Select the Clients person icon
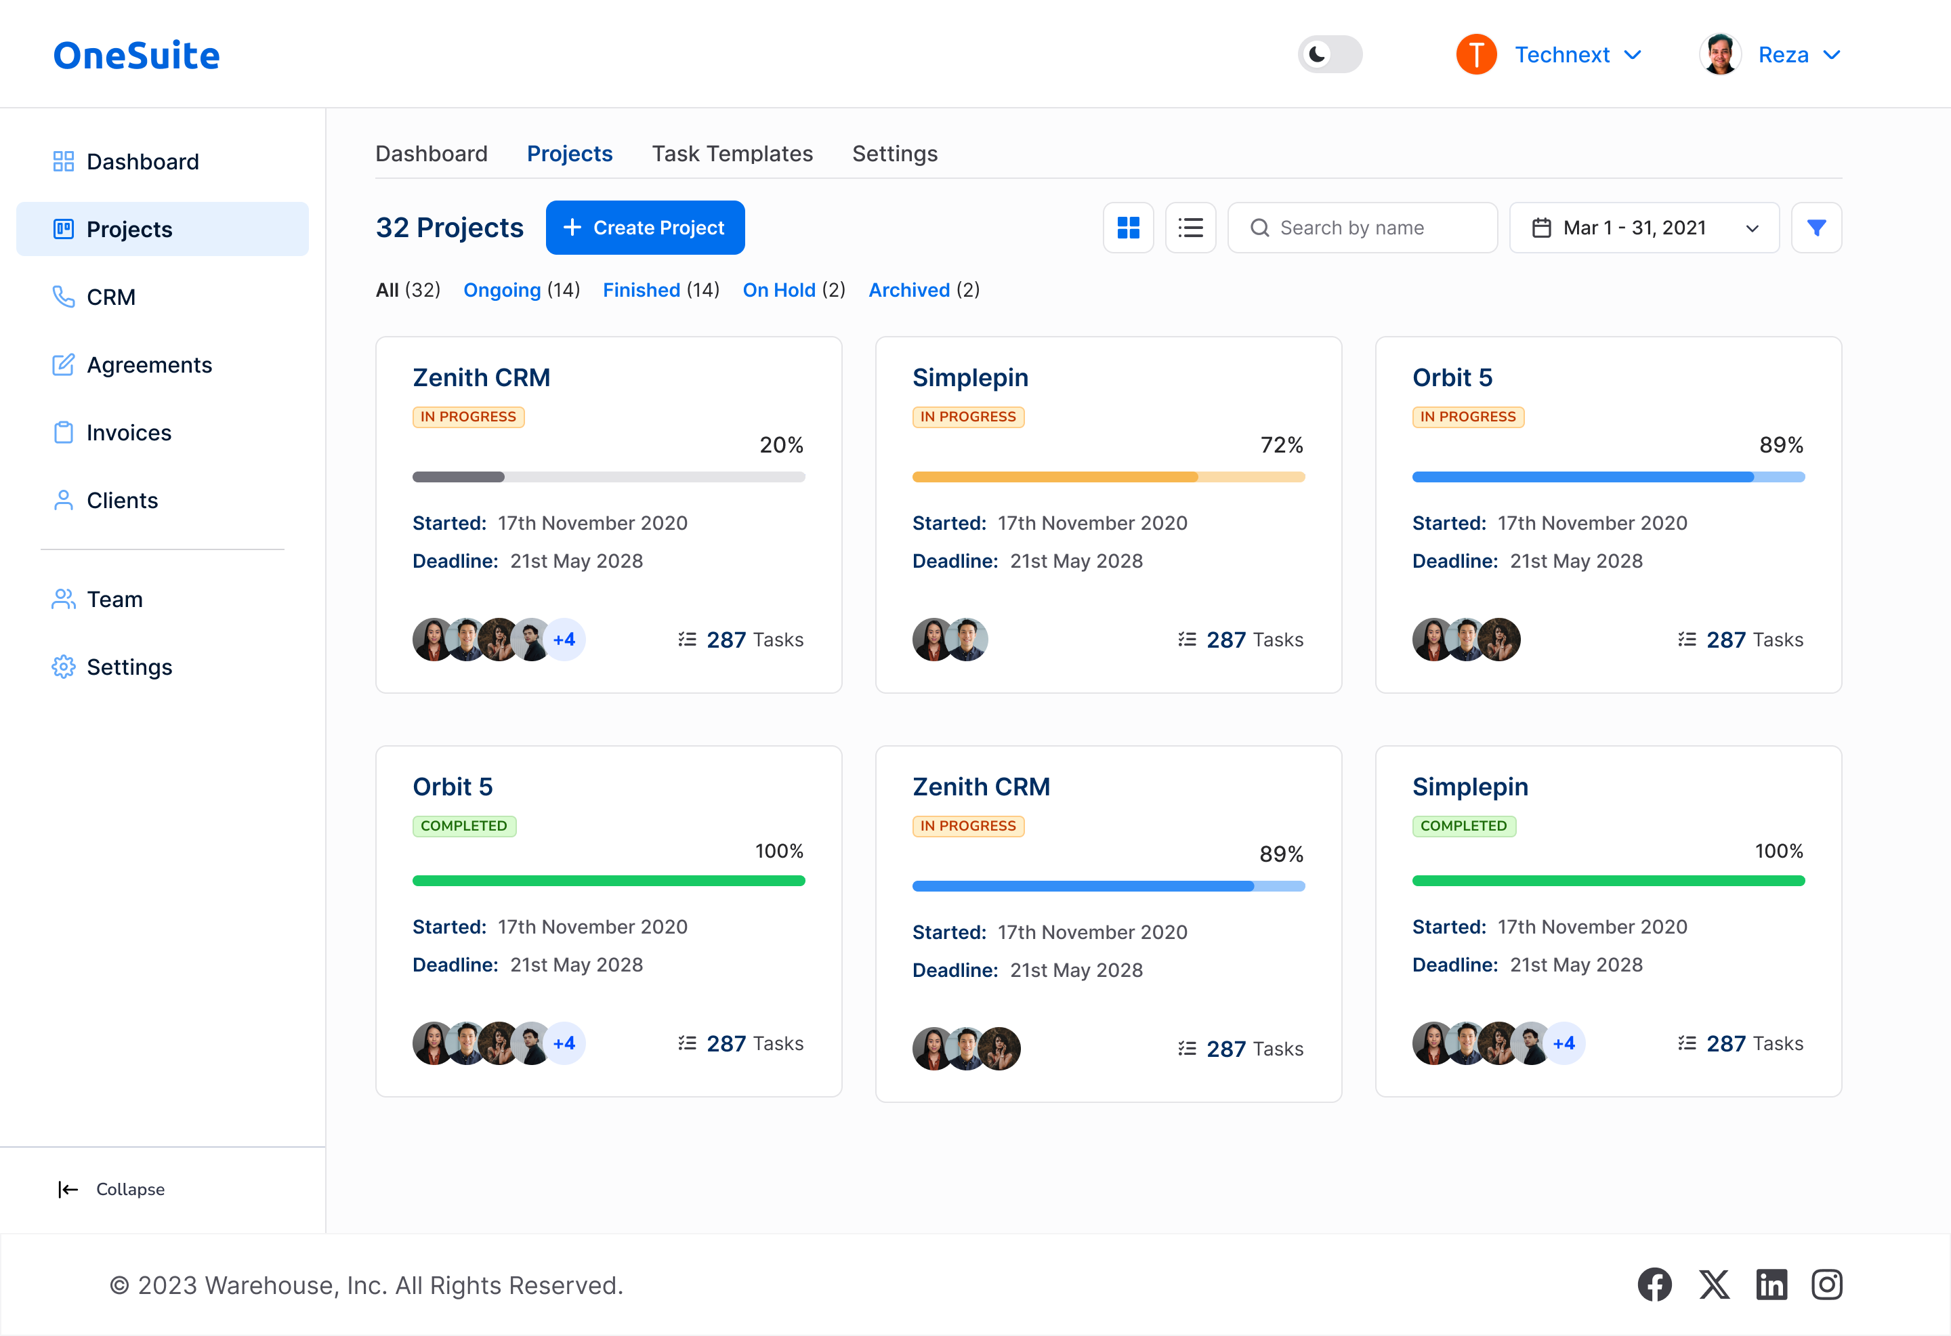The image size is (1951, 1336). 64,499
